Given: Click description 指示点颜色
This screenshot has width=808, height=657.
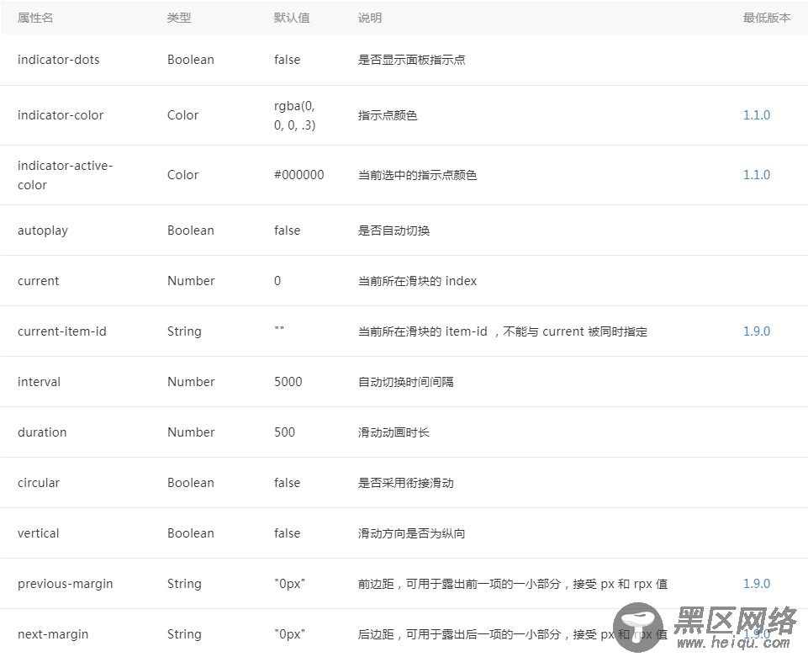Looking at the screenshot, I should pos(388,115).
